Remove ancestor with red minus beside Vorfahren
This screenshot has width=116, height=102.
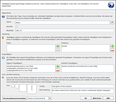pyautogui.click(x=112, y=50)
